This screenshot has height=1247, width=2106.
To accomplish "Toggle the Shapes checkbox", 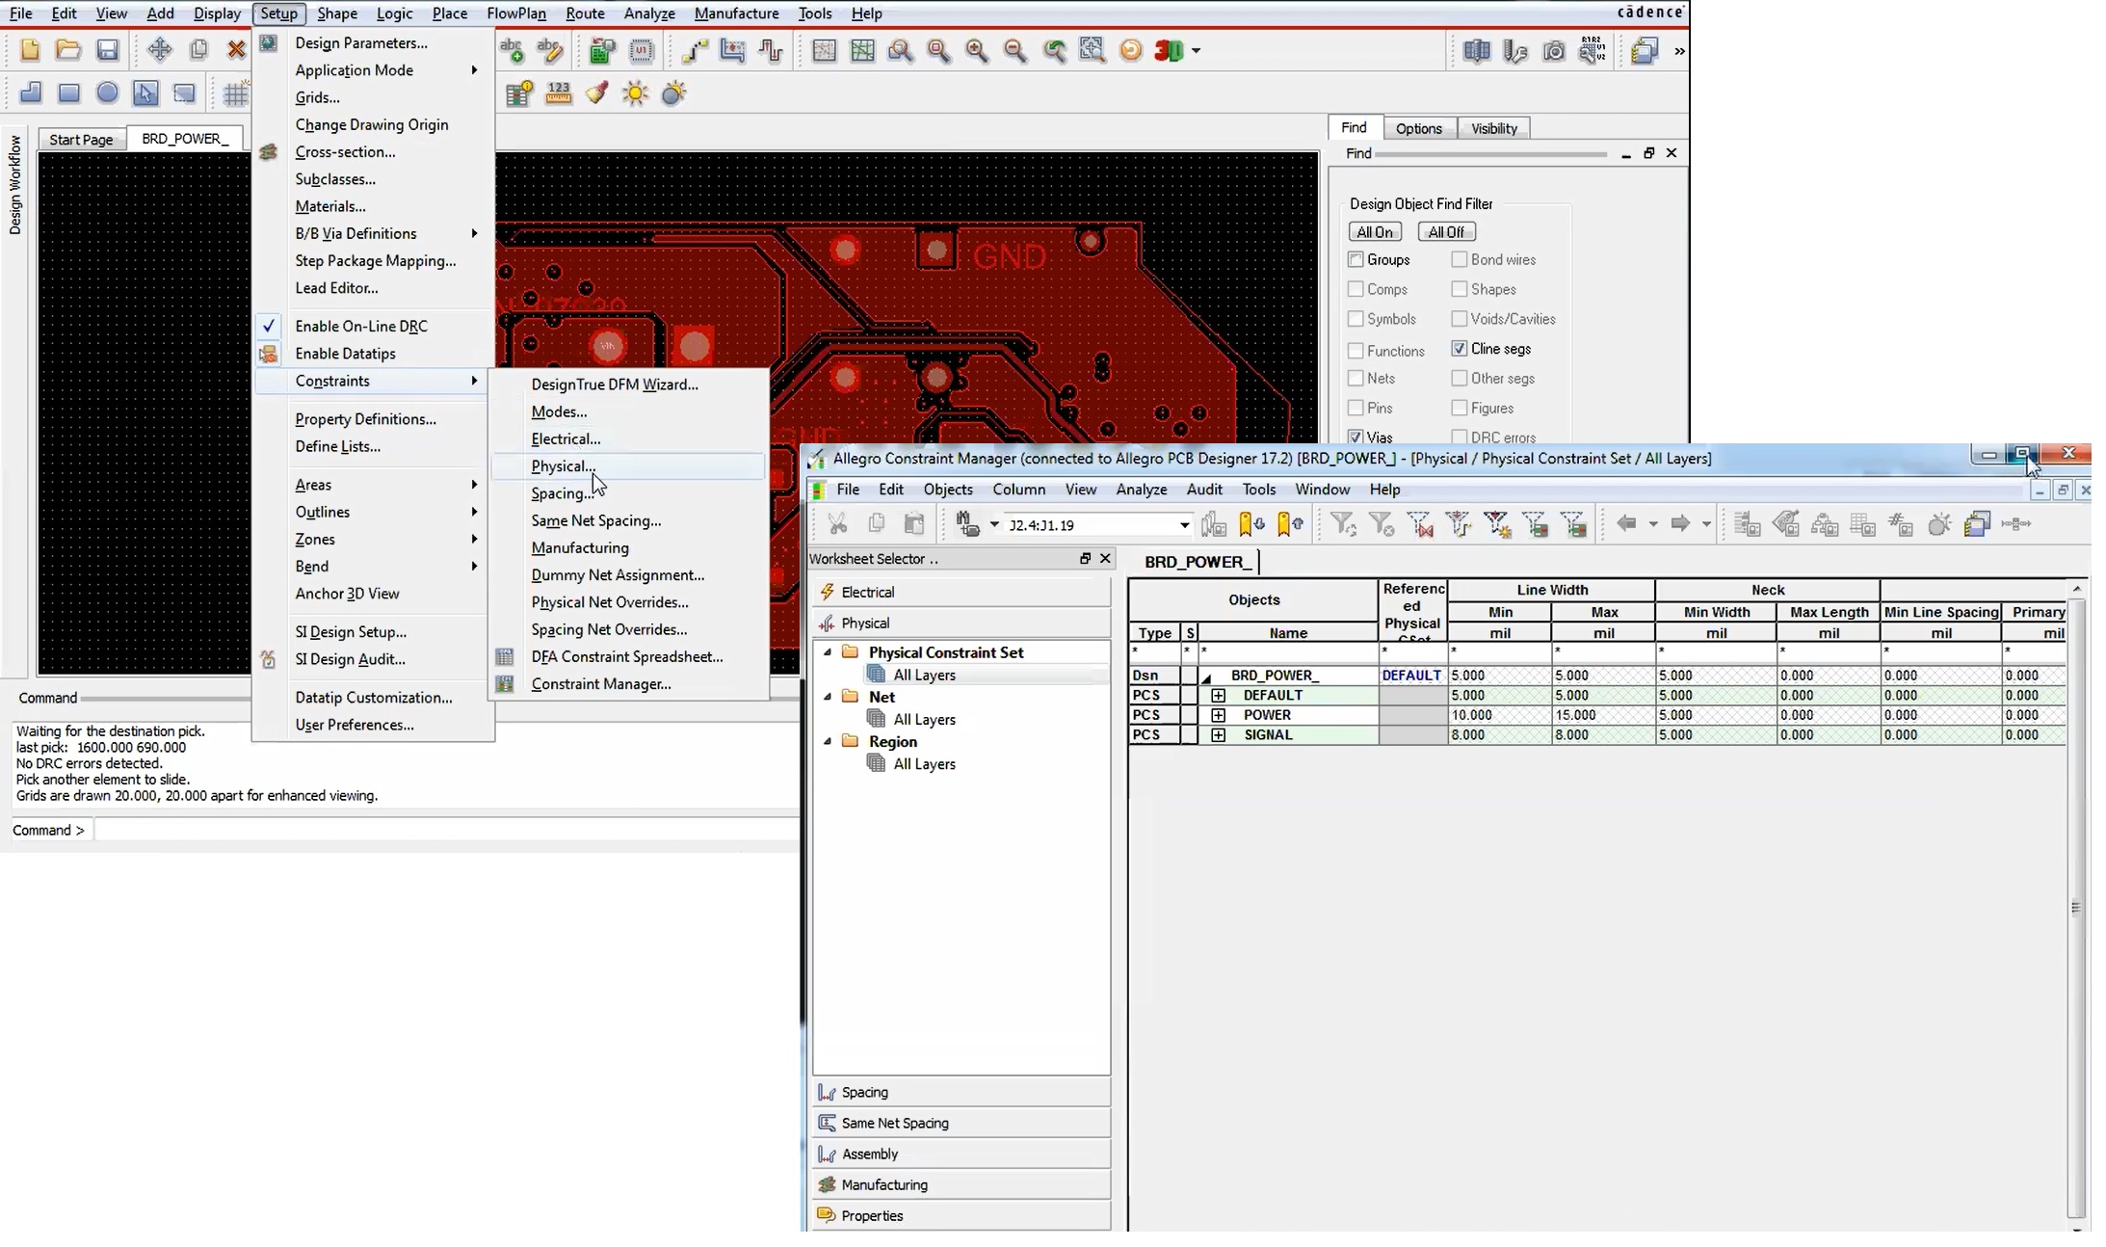I will click(1460, 289).
